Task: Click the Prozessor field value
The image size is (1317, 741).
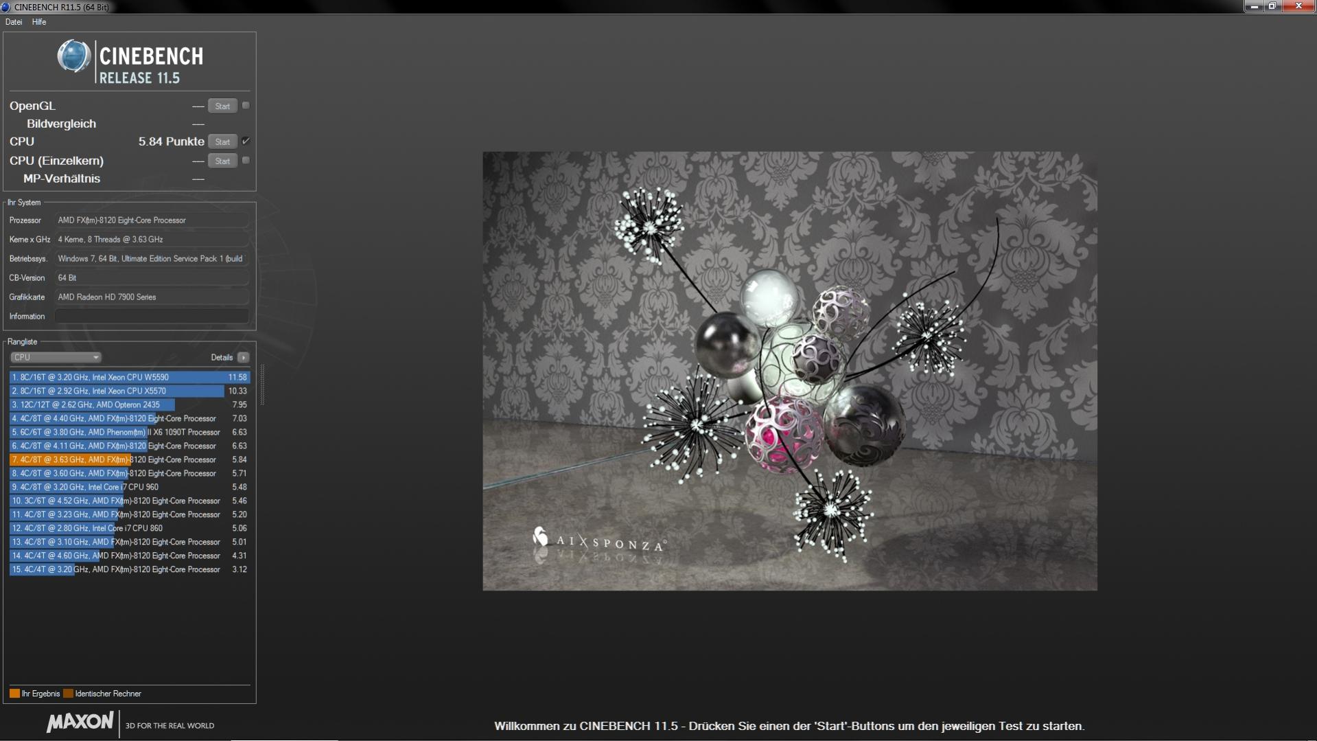Action: (x=152, y=220)
